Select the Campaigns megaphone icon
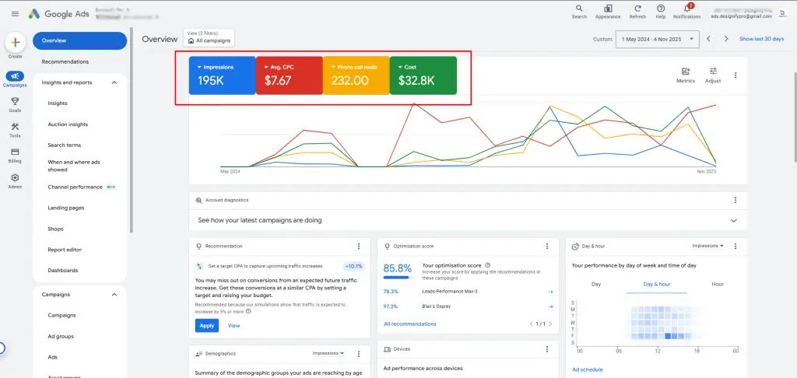797x378 pixels. pyautogui.click(x=16, y=75)
